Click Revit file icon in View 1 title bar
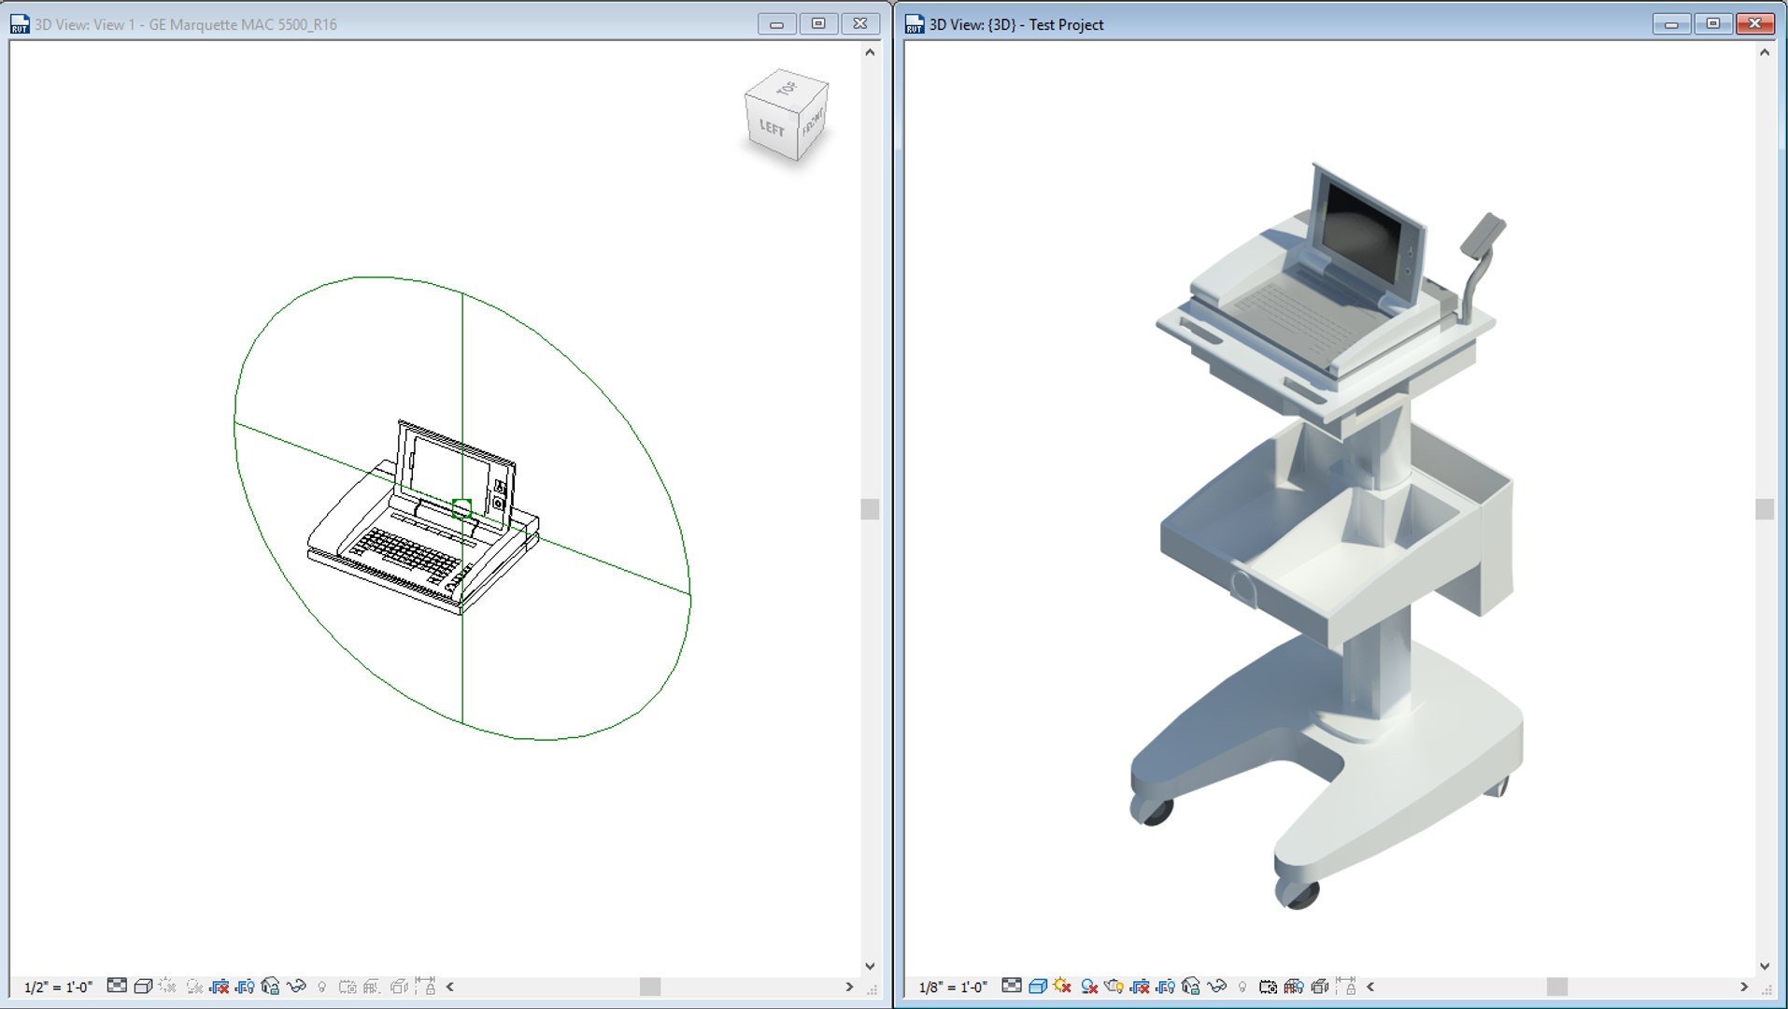1788x1009 pixels. tap(20, 24)
